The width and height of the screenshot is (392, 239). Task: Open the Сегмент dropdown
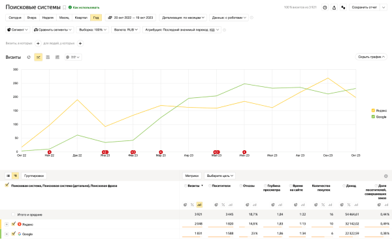coord(18,30)
